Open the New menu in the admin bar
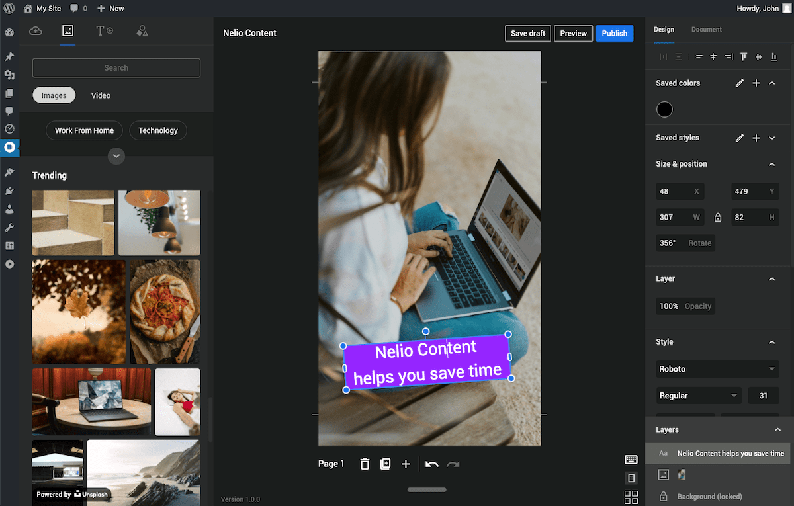794x506 pixels. (110, 8)
